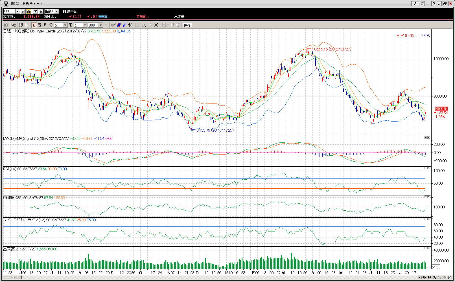Select the pencil drawing tool
The height and width of the screenshot is (282, 455).
point(143,25)
